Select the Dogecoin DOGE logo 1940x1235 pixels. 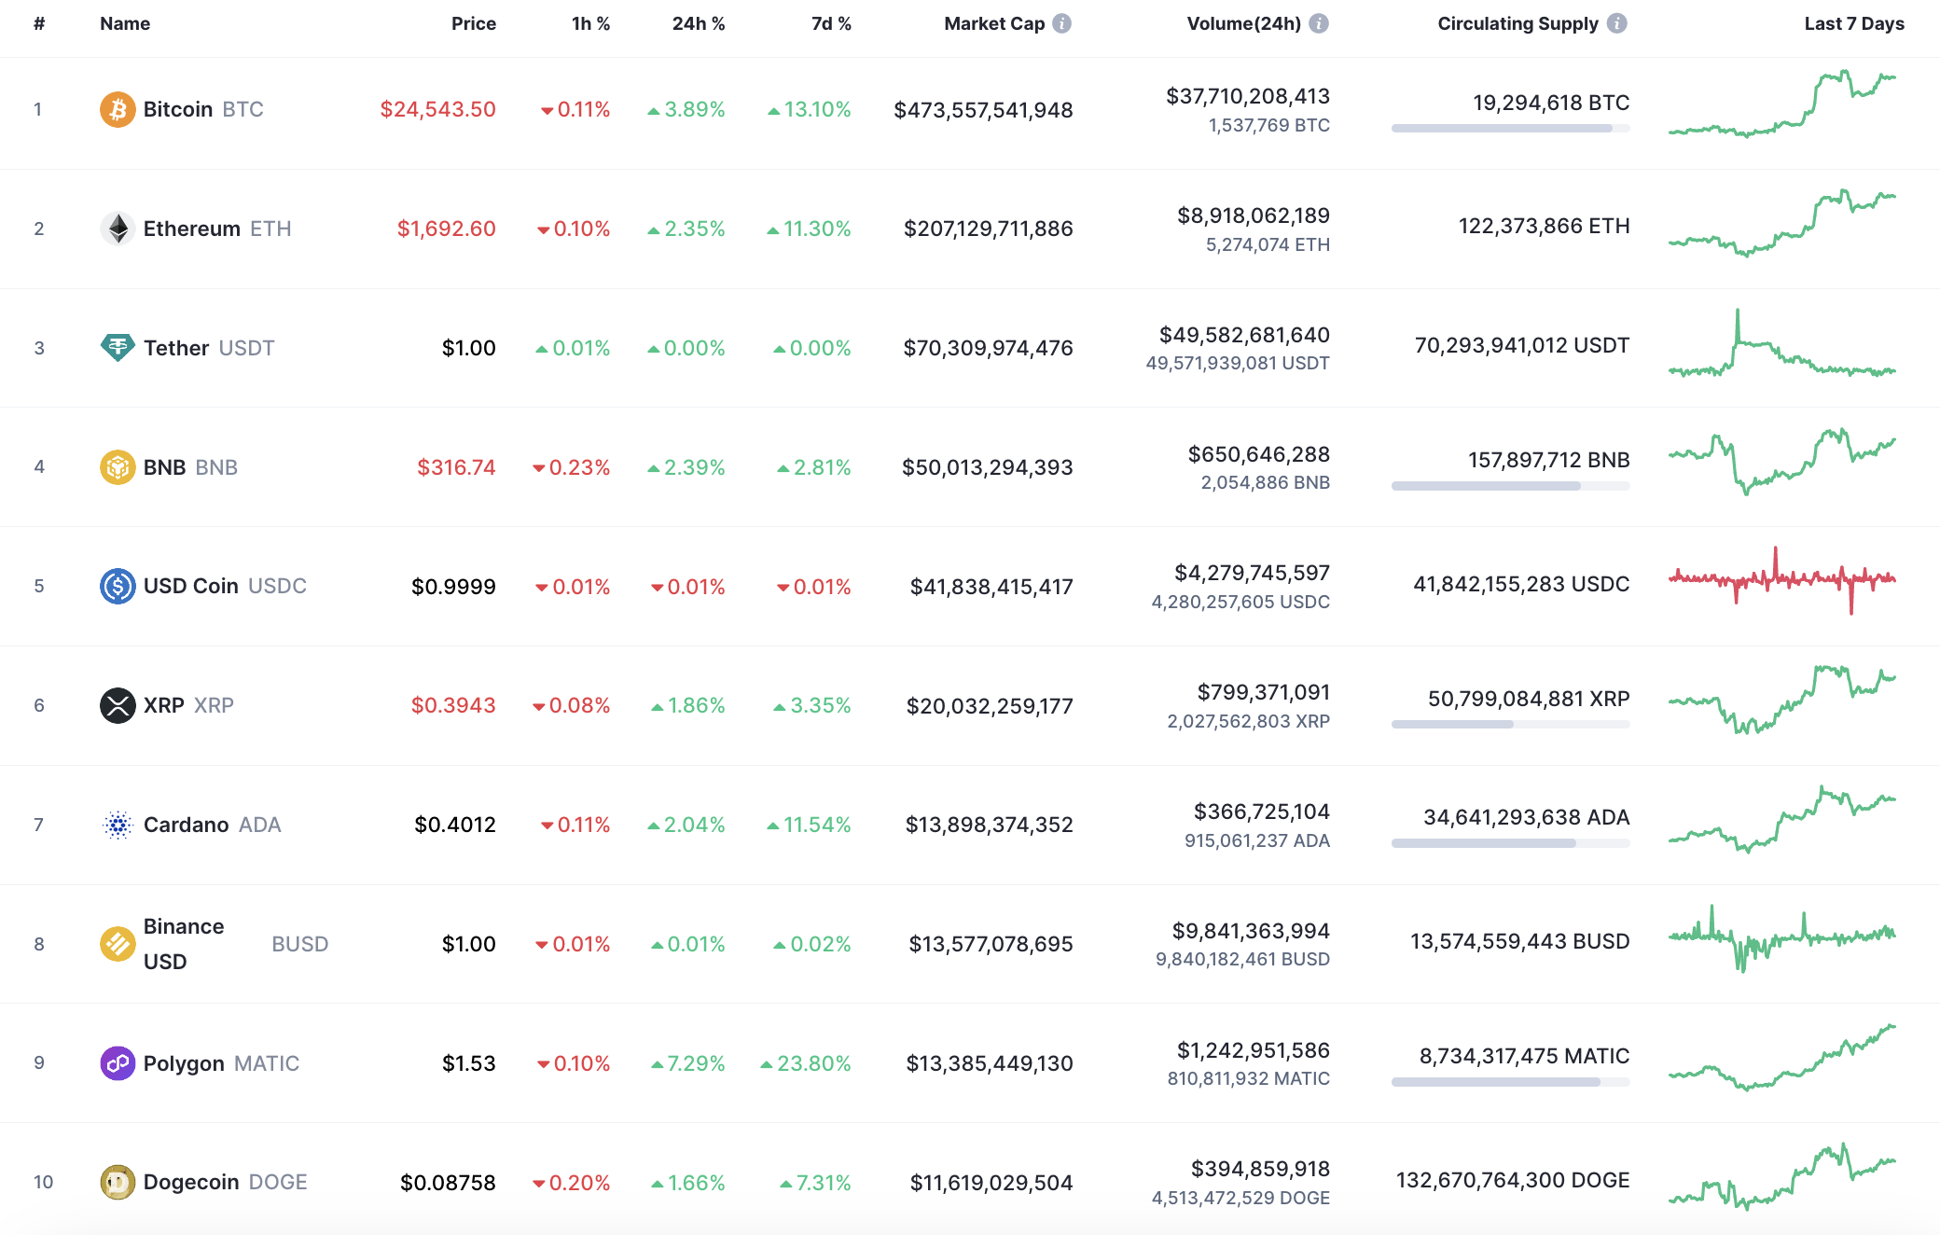tap(118, 1182)
